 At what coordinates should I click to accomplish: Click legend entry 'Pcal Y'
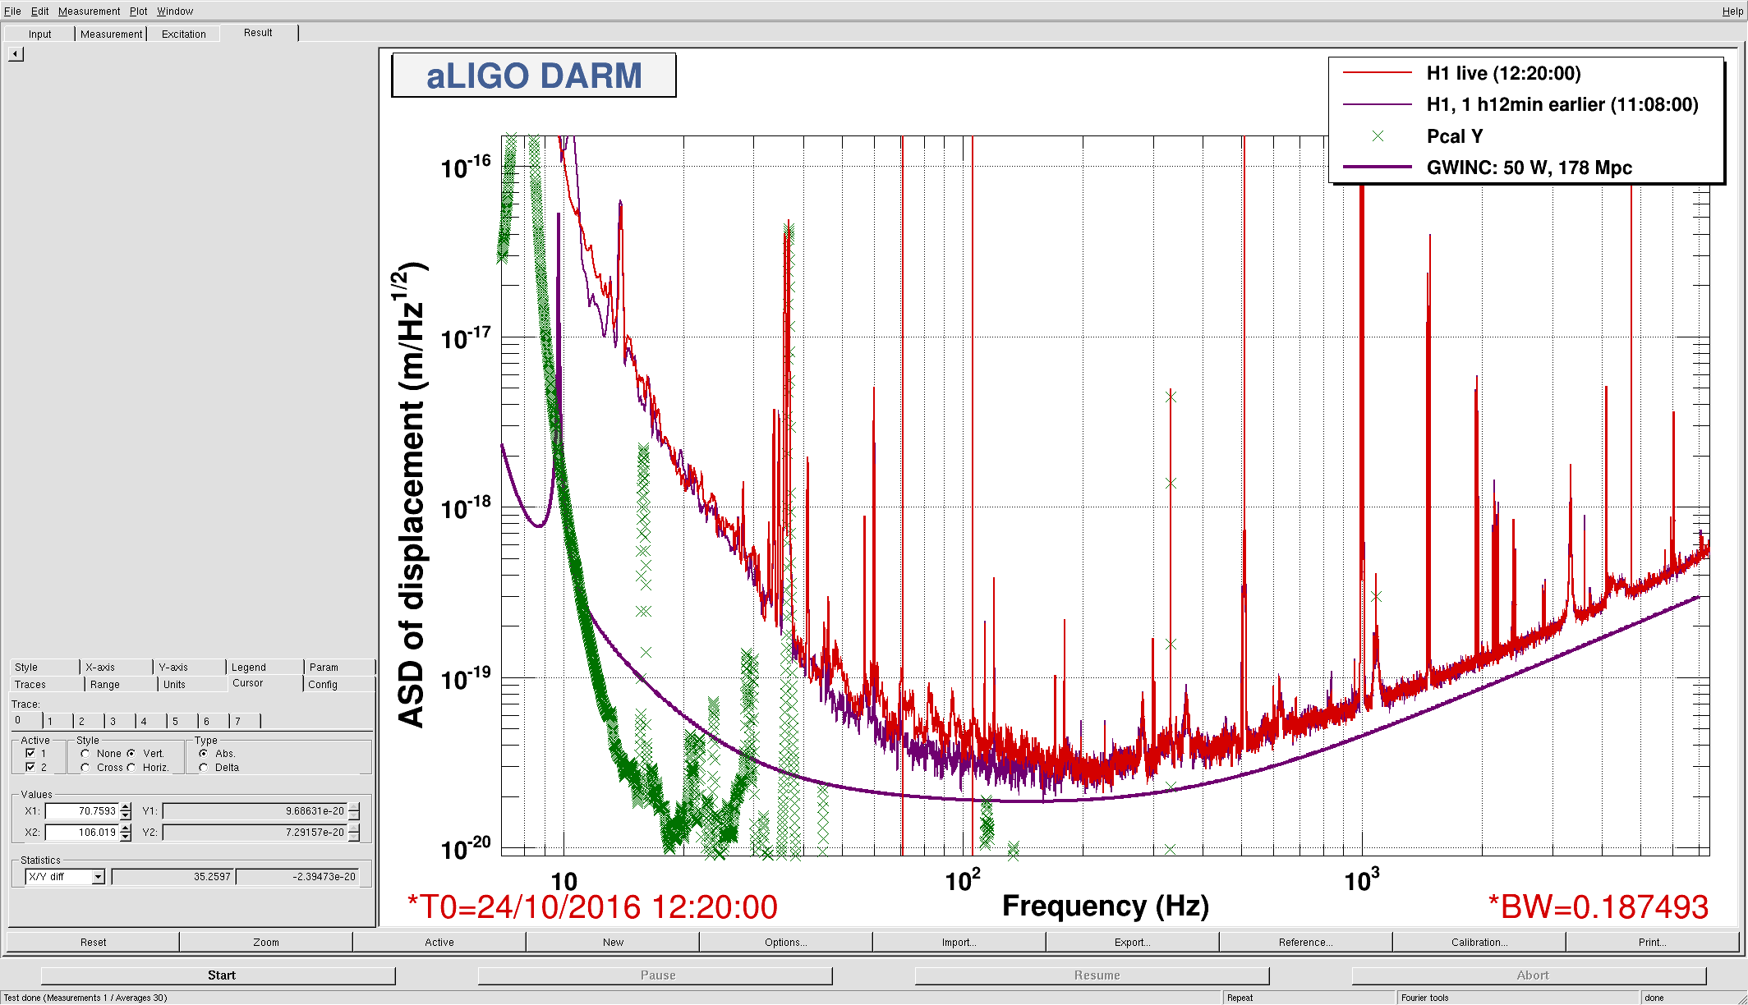click(1454, 136)
